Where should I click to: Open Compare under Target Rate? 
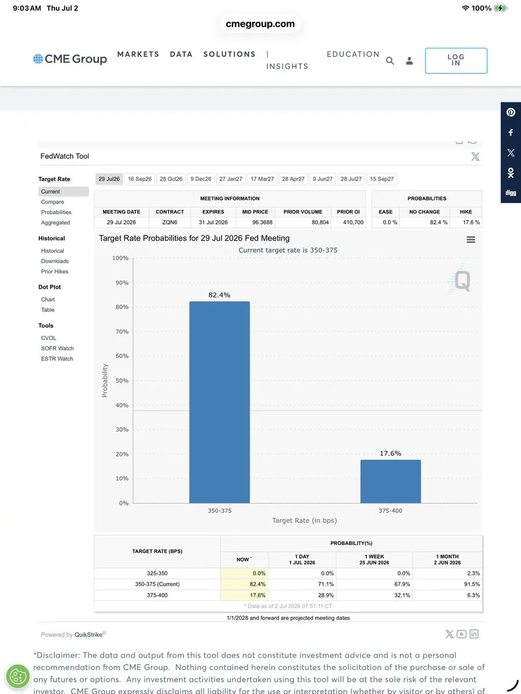(x=53, y=202)
